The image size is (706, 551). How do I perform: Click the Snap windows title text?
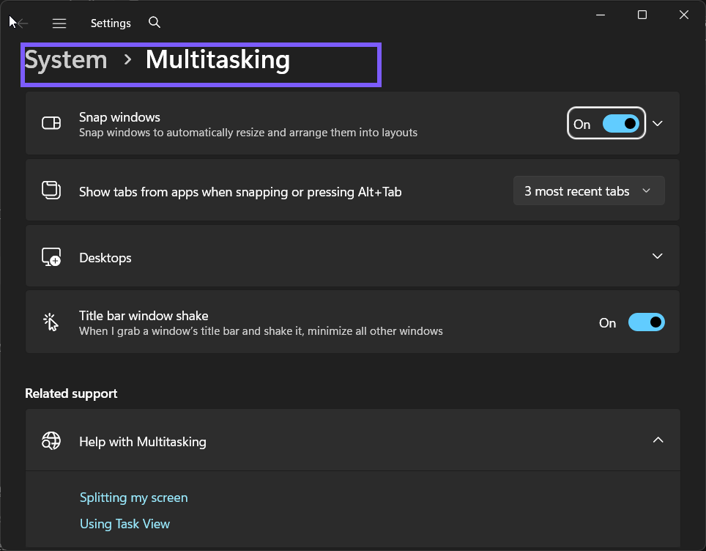[x=120, y=117]
